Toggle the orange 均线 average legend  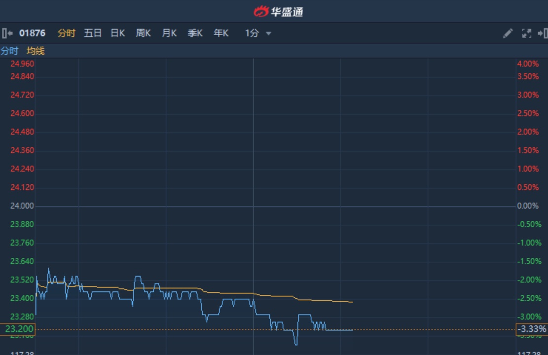click(x=36, y=51)
